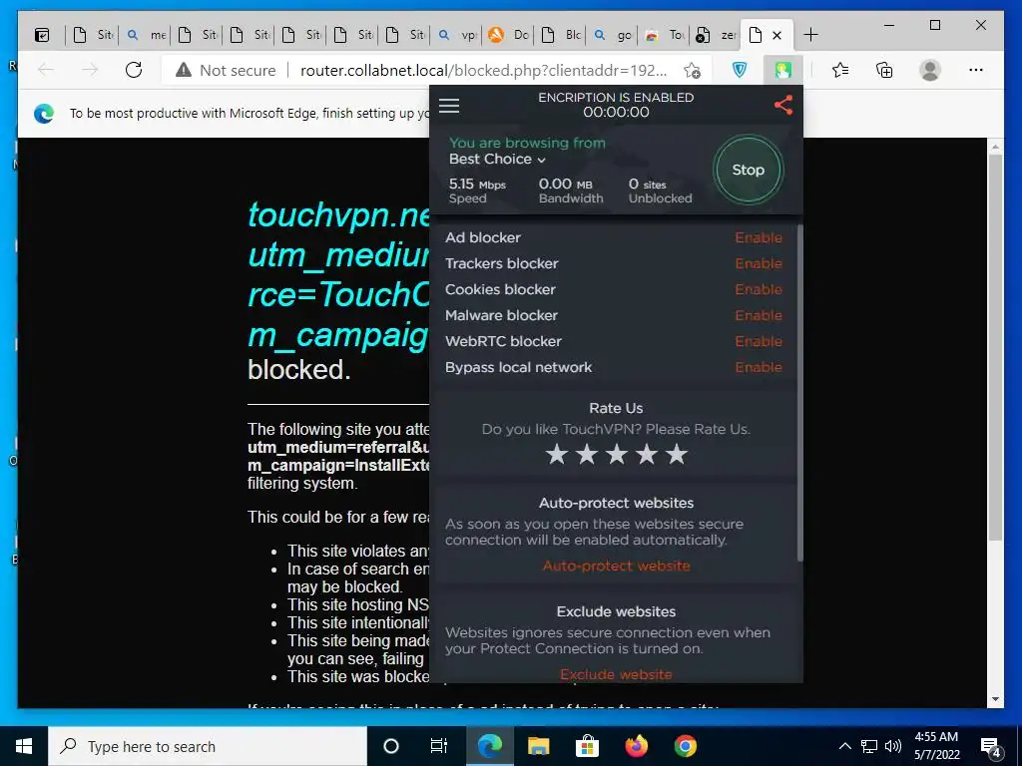
Task: Rate TouchVPN with fourth star
Action: 647,454
